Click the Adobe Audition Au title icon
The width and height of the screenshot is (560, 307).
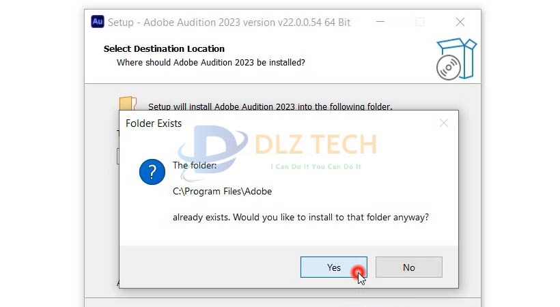pos(98,21)
